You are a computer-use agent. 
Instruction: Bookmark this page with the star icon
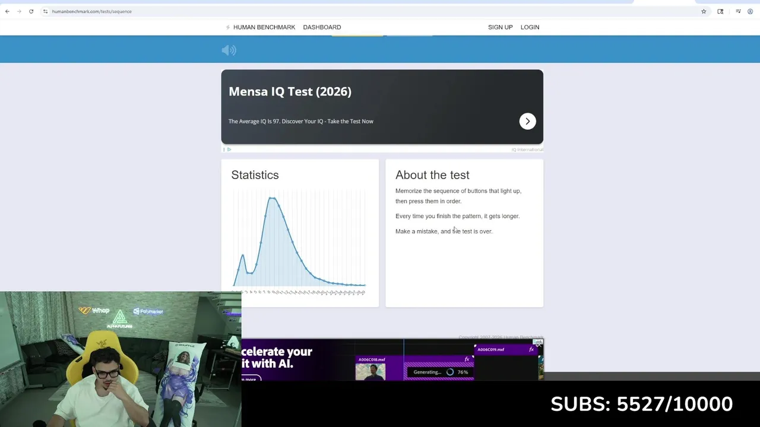pyautogui.click(x=704, y=11)
